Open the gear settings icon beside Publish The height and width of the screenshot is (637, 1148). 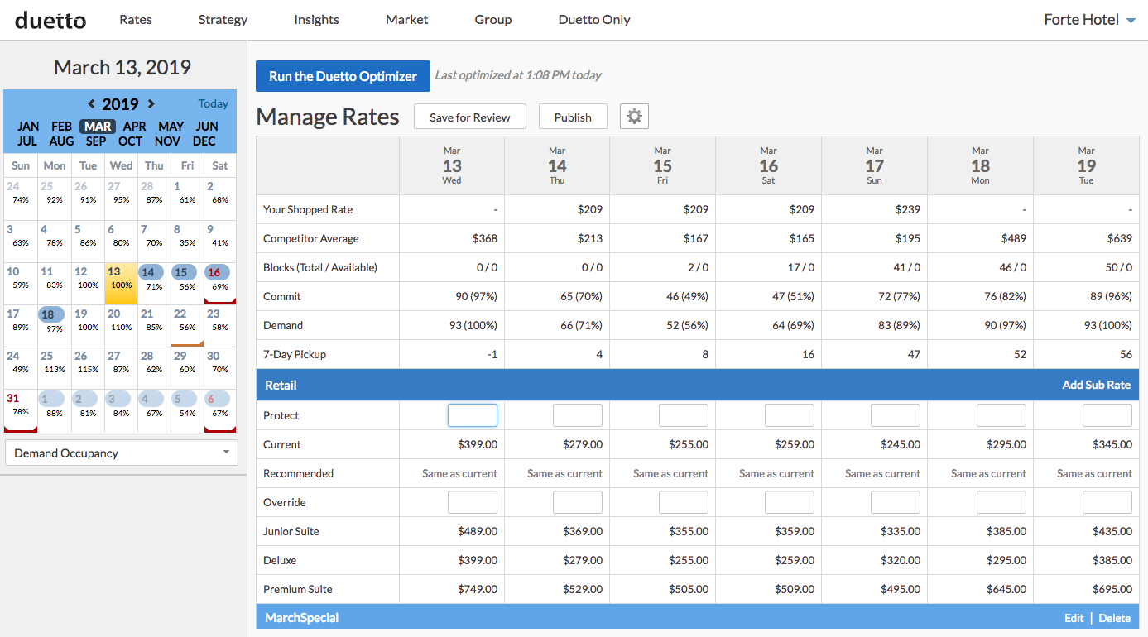pos(634,117)
